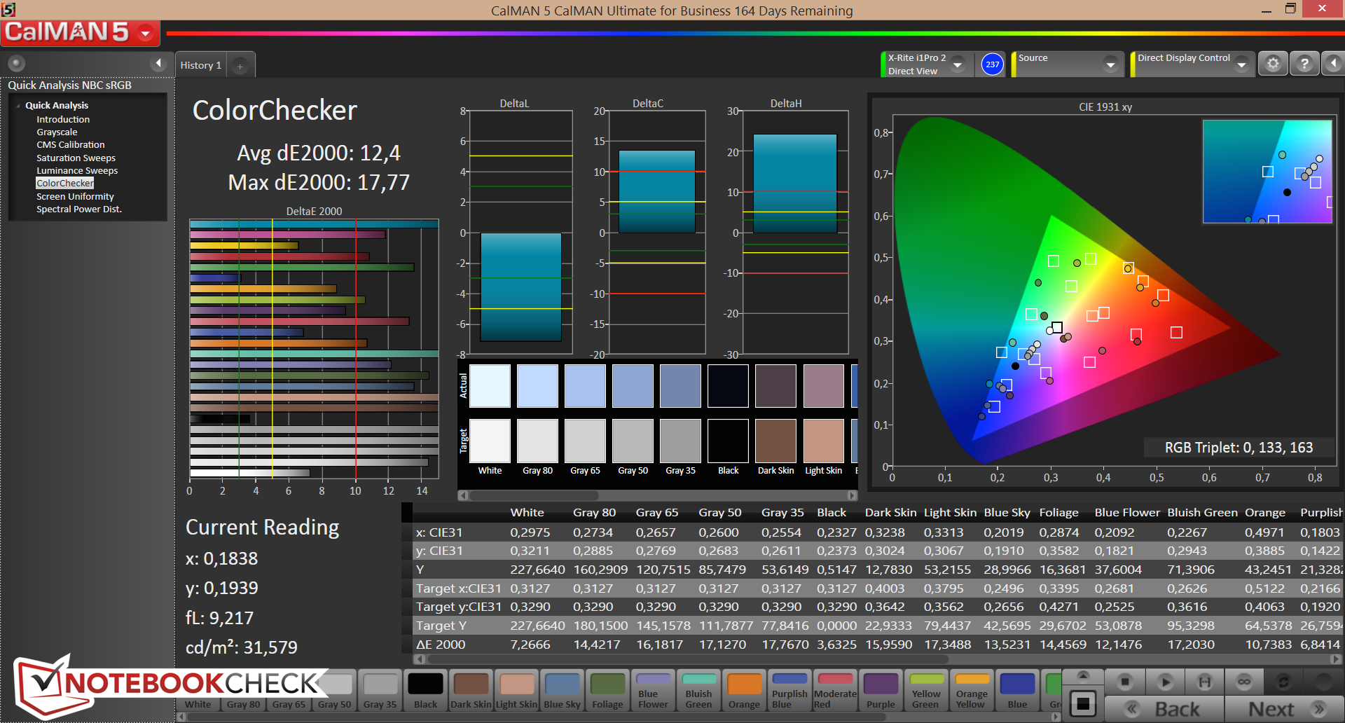Select Grayscale in the workflow list
The height and width of the screenshot is (723, 1345).
57,132
